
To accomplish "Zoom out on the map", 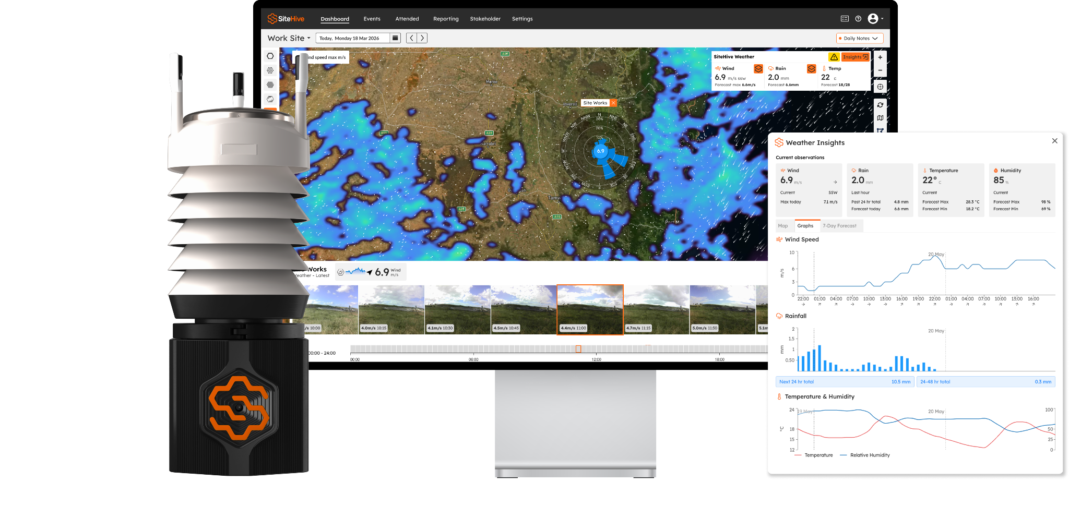I will click(880, 70).
